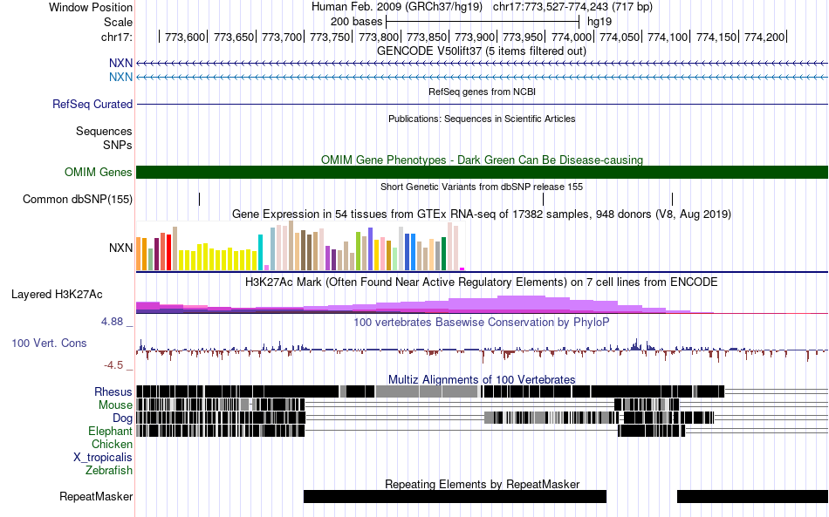Click the first orange GTEx expression bar
829x517 pixels.
(139, 254)
